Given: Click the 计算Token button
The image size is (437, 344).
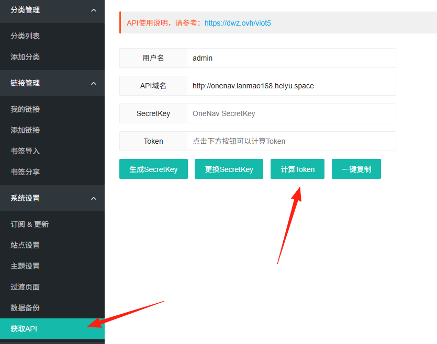Looking at the screenshot, I should 297,169.
